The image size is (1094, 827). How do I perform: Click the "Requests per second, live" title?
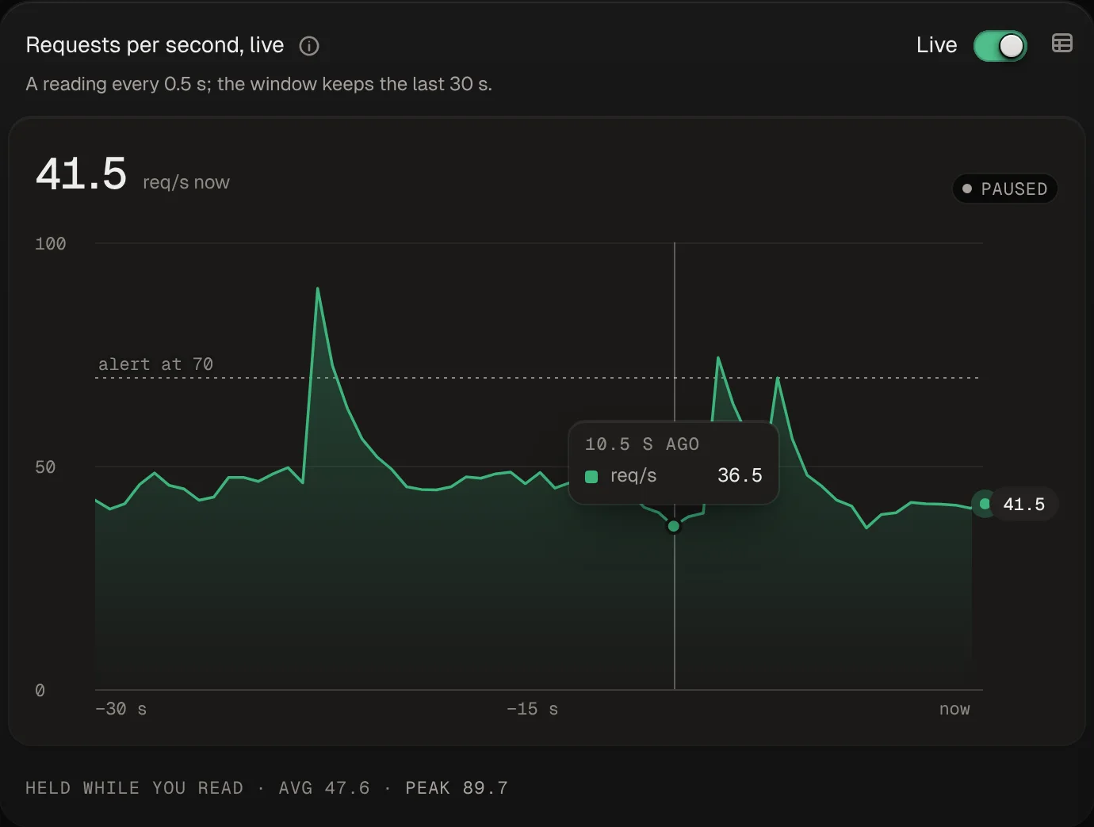pyautogui.click(x=155, y=45)
